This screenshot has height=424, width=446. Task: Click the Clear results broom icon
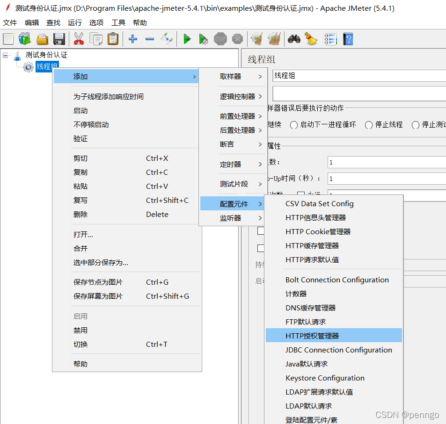[257, 39]
